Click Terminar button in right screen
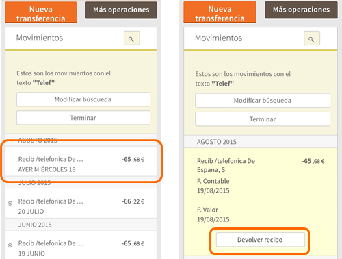The image size is (342, 259). [x=263, y=119]
